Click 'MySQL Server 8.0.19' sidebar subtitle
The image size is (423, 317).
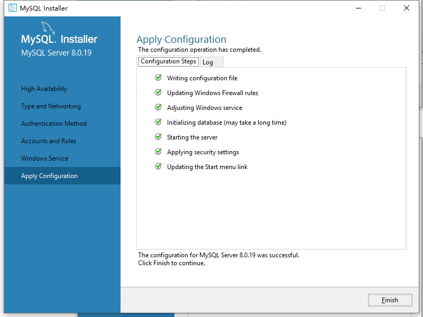click(56, 52)
